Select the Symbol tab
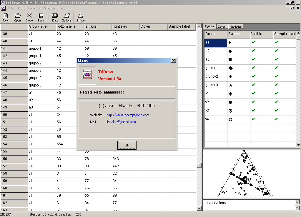The image size is (301, 217). 209,26
